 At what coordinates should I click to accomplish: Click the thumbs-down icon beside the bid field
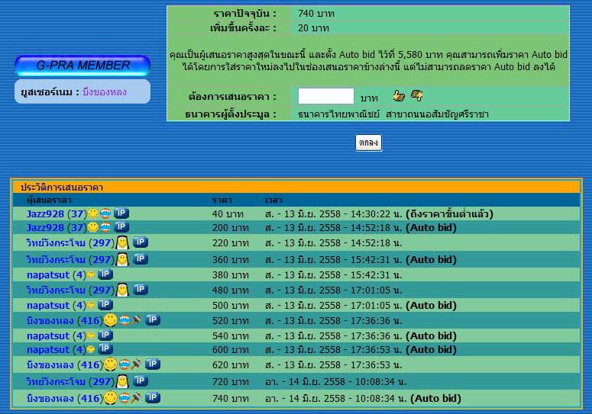point(416,96)
